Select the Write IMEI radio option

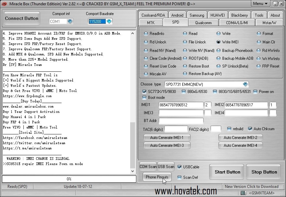tap(227, 42)
